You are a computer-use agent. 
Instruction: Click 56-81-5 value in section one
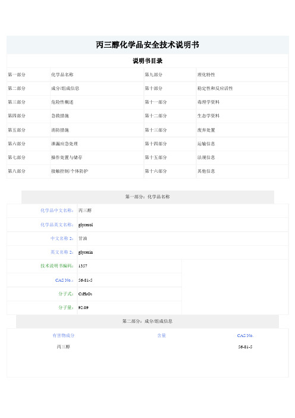pyautogui.click(x=86, y=280)
